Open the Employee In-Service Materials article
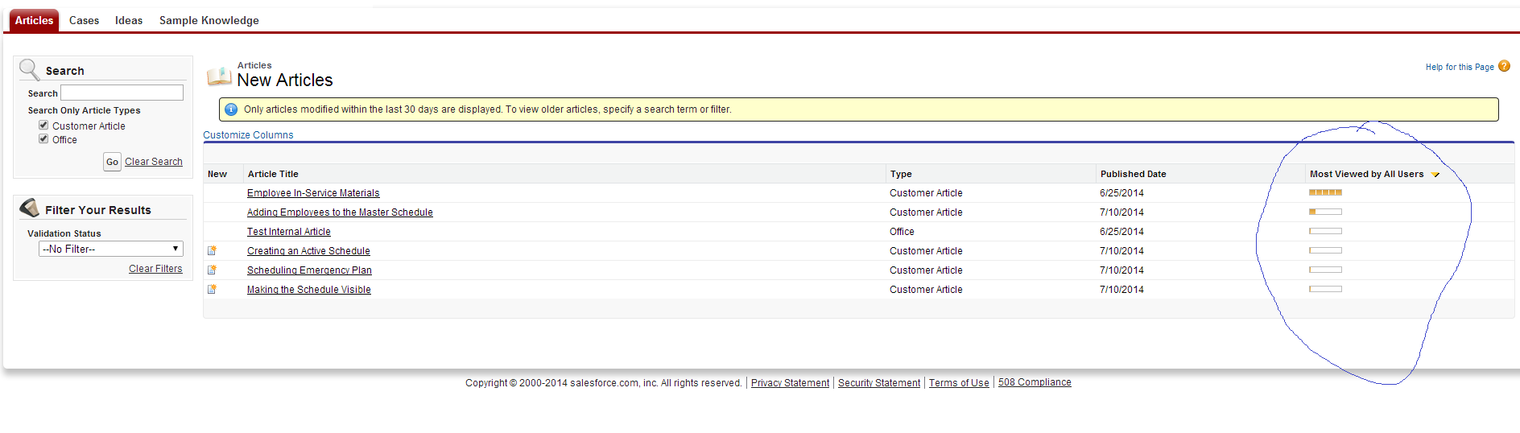Screen dimensions: 1520x433 point(313,193)
